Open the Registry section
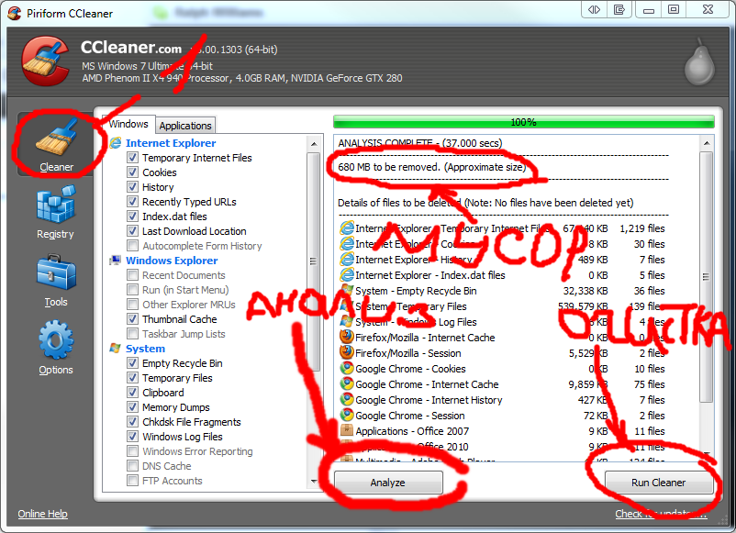The height and width of the screenshot is (533, 736). pos(55,212)
